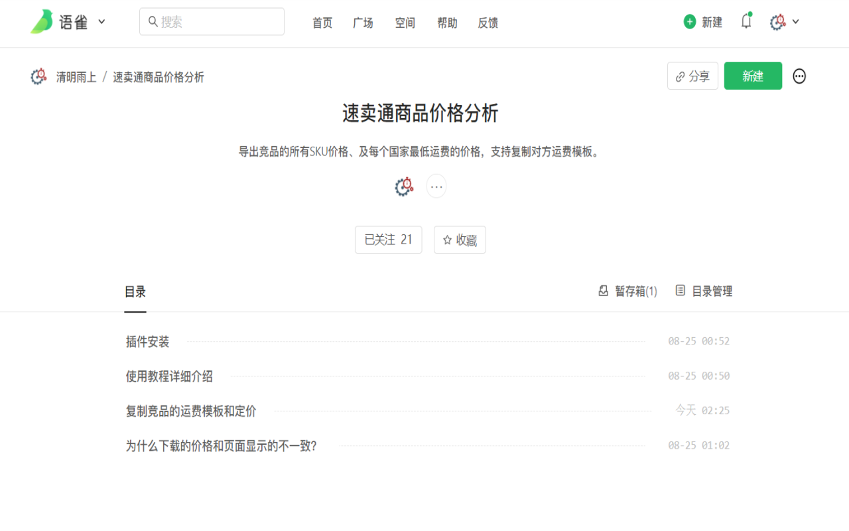Toggle favorite with the 收藏 star
Screen dimensions: 849x531
(x=460, y=240)
